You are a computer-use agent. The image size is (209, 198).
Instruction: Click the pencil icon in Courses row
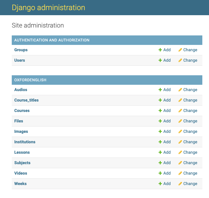tap(180, 111)
